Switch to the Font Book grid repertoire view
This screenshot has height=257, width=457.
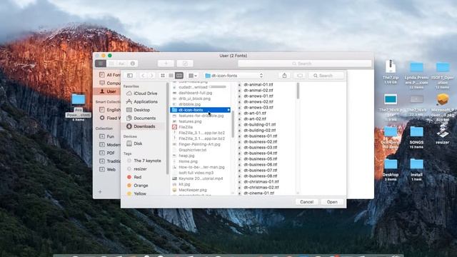tap(111, 64)
